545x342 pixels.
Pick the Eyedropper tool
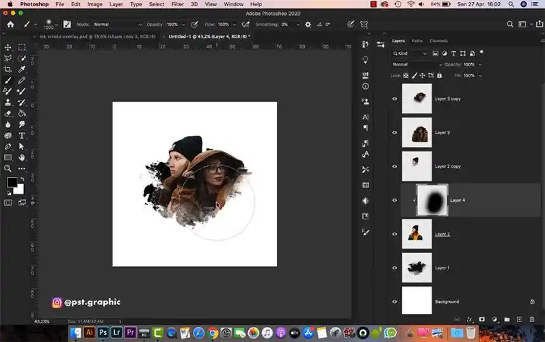22,69
